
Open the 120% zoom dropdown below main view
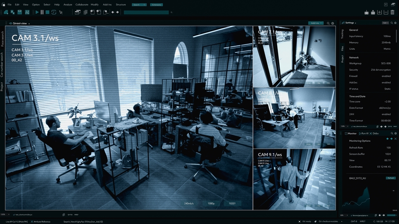(4, 214)
